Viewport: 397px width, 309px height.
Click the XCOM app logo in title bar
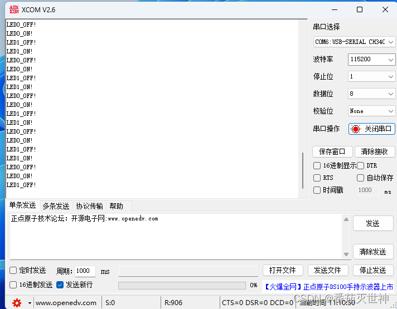14,9
